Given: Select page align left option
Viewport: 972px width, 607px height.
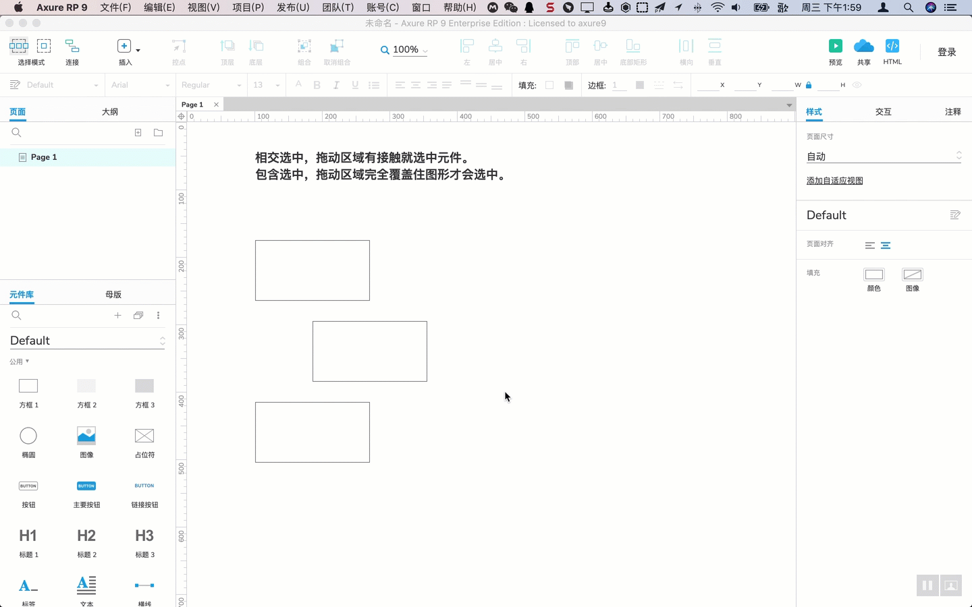Looking at the screenshot, I should tap(870, 245).
